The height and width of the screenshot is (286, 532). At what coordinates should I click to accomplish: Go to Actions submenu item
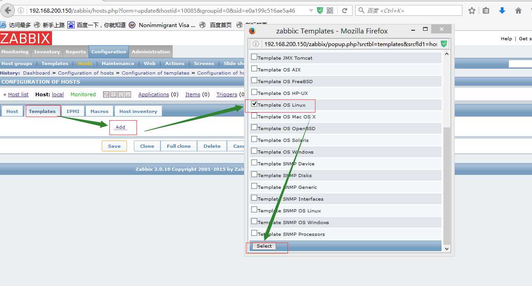click(175, 63)
